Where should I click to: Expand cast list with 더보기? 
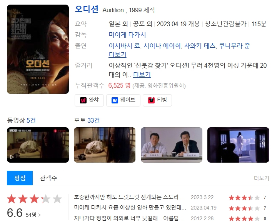pos(117,55)
